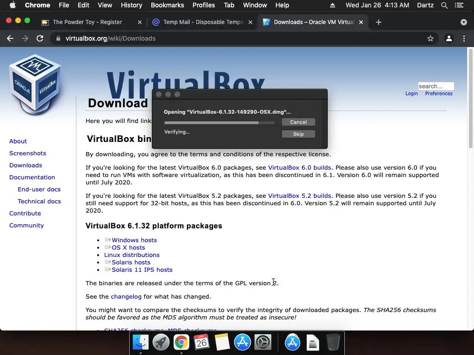Click the eject icon in menu bar
The width and height of the screenshot is (474, 355).
(x=332, y=5)
